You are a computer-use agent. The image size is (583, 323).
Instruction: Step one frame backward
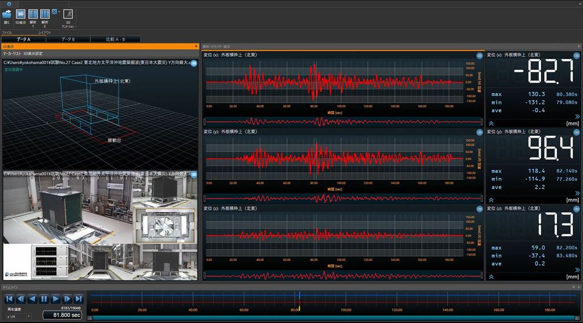[21, 299]
